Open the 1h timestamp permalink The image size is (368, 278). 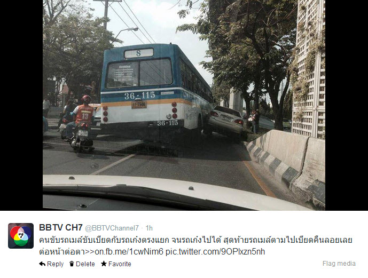(149, 228)
